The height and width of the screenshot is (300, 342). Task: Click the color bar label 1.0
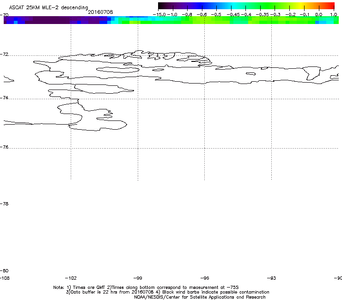coord(334,15)
